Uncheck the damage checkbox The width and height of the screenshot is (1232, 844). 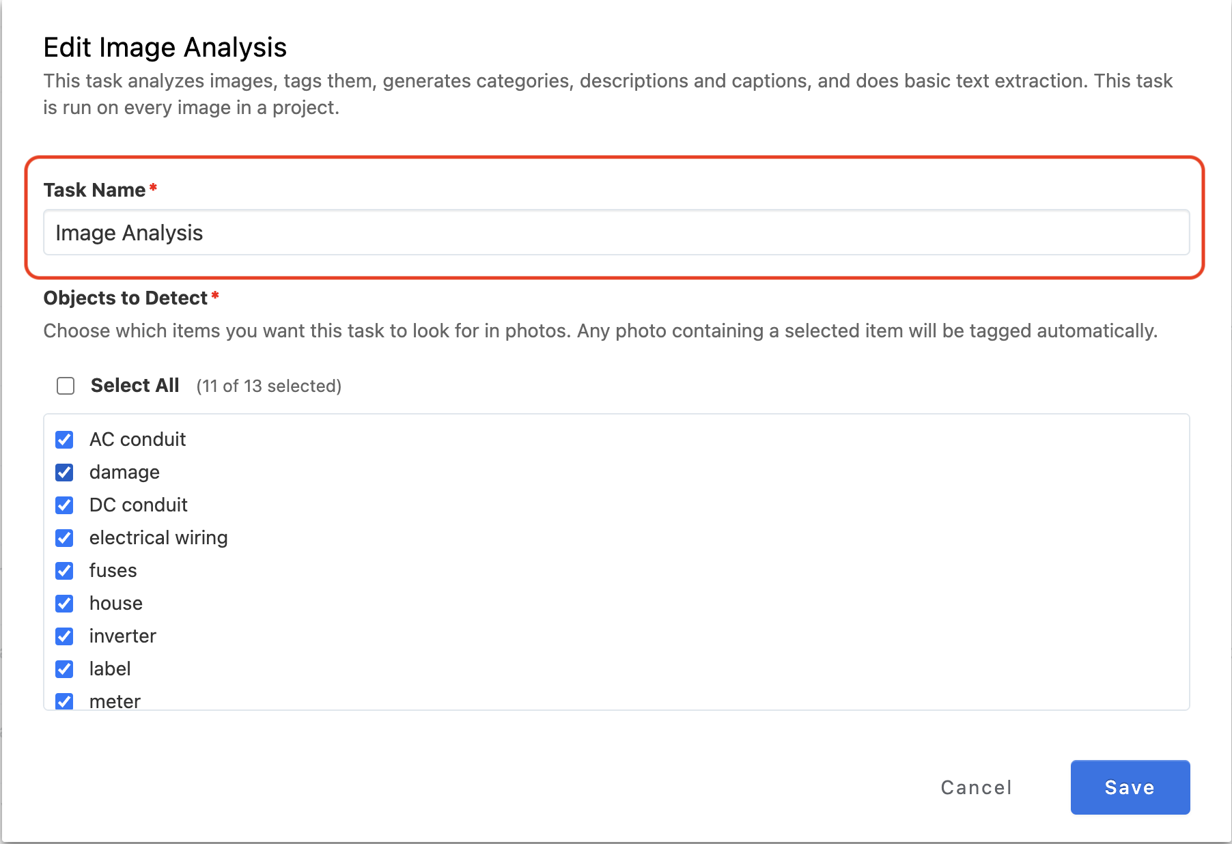[65, 473]
